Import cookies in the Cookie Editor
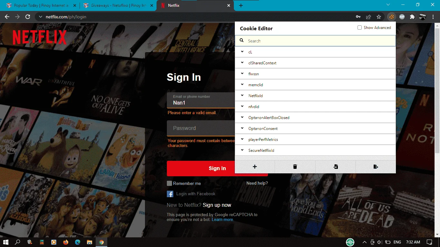Image resolution: width=440 pixels, height=247 pixels. [336, 167]
